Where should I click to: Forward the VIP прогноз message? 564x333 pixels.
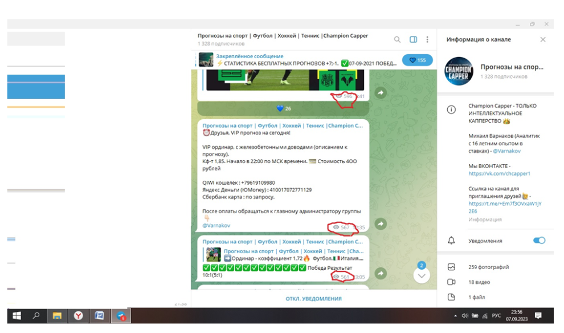[381, 224]
